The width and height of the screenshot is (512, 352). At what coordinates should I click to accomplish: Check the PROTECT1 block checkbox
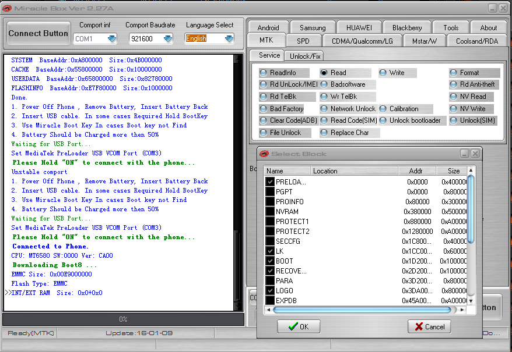coord(270,221)
